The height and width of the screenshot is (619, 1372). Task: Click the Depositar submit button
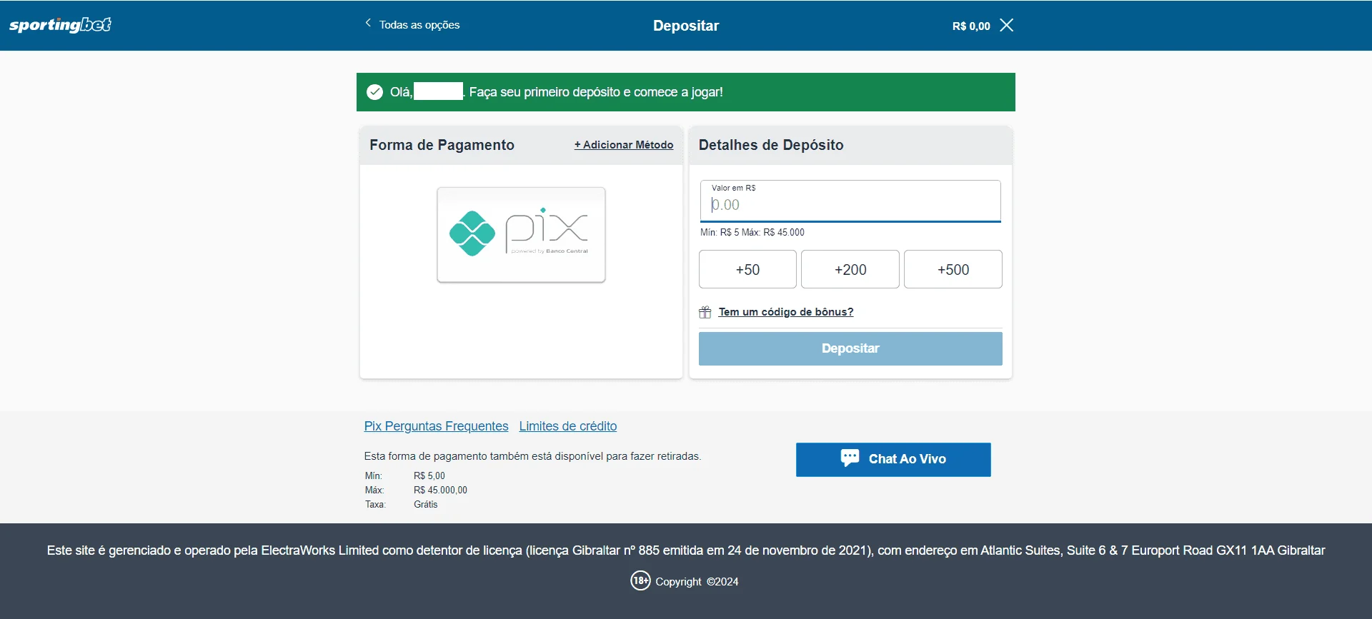[850, 348]
